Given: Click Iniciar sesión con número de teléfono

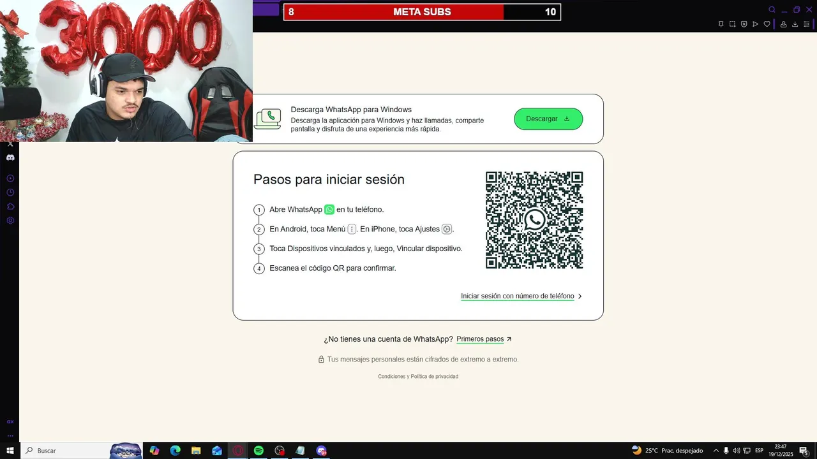Looking at the screenshot, I should click(518, 296).
